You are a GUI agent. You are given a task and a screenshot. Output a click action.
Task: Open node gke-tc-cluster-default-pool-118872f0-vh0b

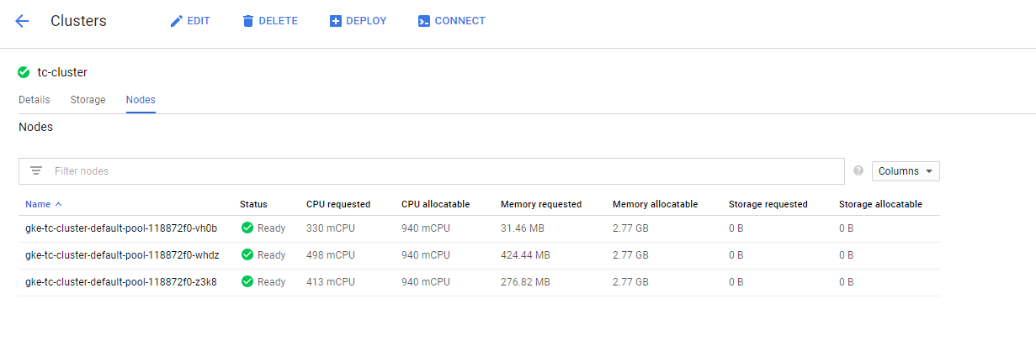(x=121, y=228)
